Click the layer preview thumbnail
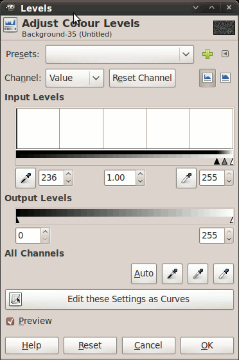The width and height of the screenshot is (239, 360). pyautogui.click(x=224, y=28)
